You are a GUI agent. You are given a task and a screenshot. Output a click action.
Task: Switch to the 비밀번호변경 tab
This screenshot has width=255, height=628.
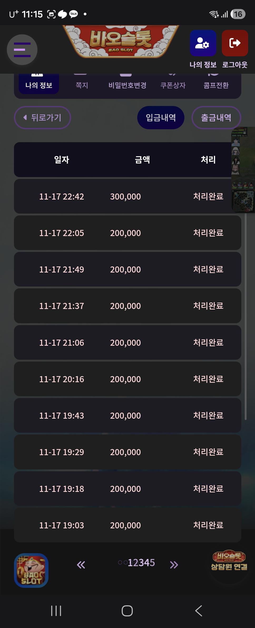[127, 85]
